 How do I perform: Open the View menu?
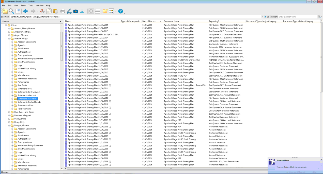(x=16, y=6)
